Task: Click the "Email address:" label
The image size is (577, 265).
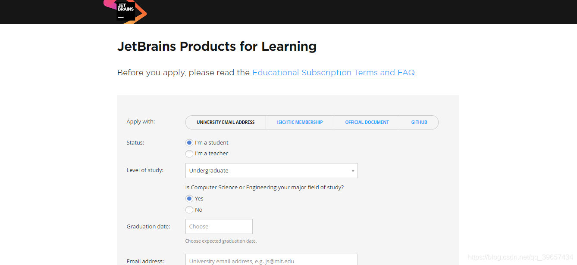Action: tap(145, 261)
